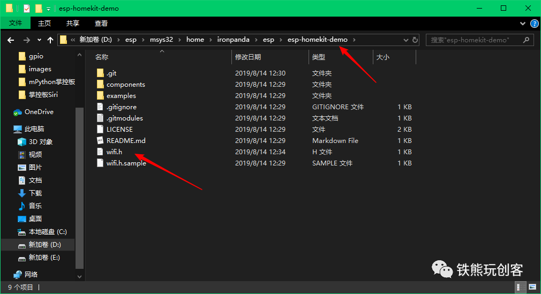This screenshot has height=294, width=541.
Task: Go back with the left arrow
Action: [x=11, y=40]
